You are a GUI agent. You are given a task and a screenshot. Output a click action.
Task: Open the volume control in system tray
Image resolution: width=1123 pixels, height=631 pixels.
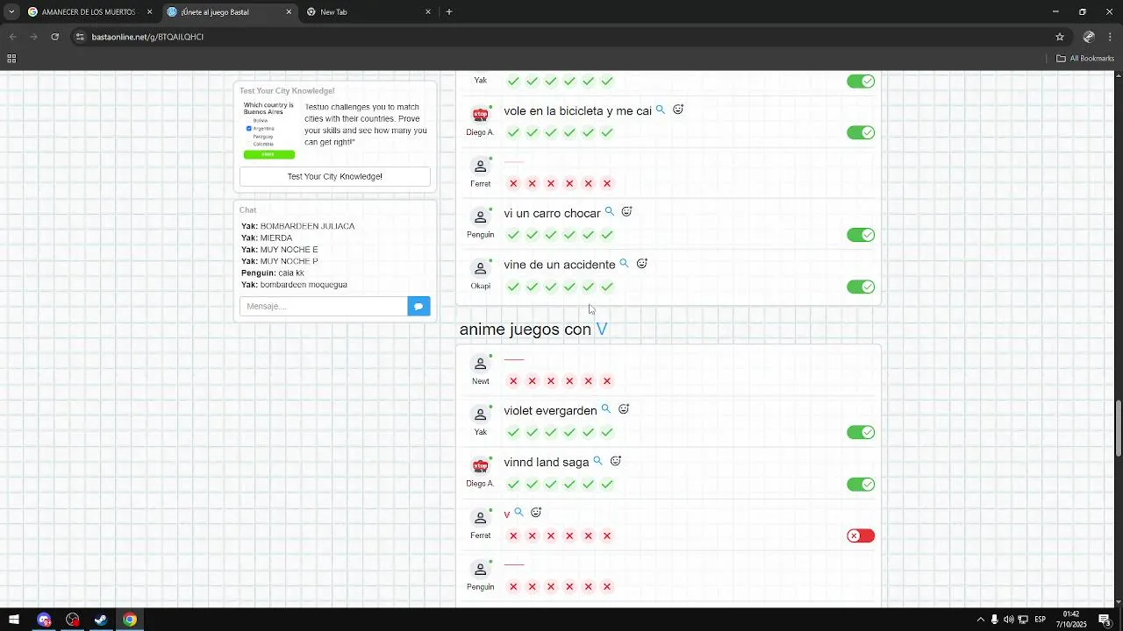[x=1008, y=620]
